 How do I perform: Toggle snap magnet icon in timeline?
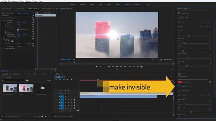click(x=60, y=79)
